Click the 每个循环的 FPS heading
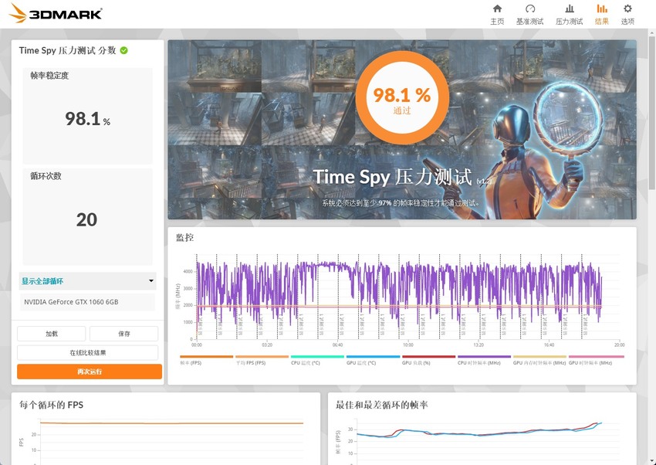This screenshot has width=656, height=465. [x=51, y=406]
